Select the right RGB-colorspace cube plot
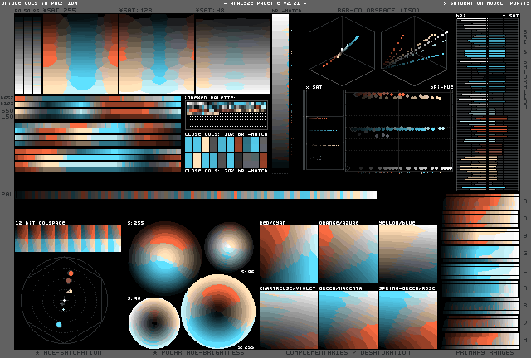The image size is (531, 358). [x=414, y=51]
